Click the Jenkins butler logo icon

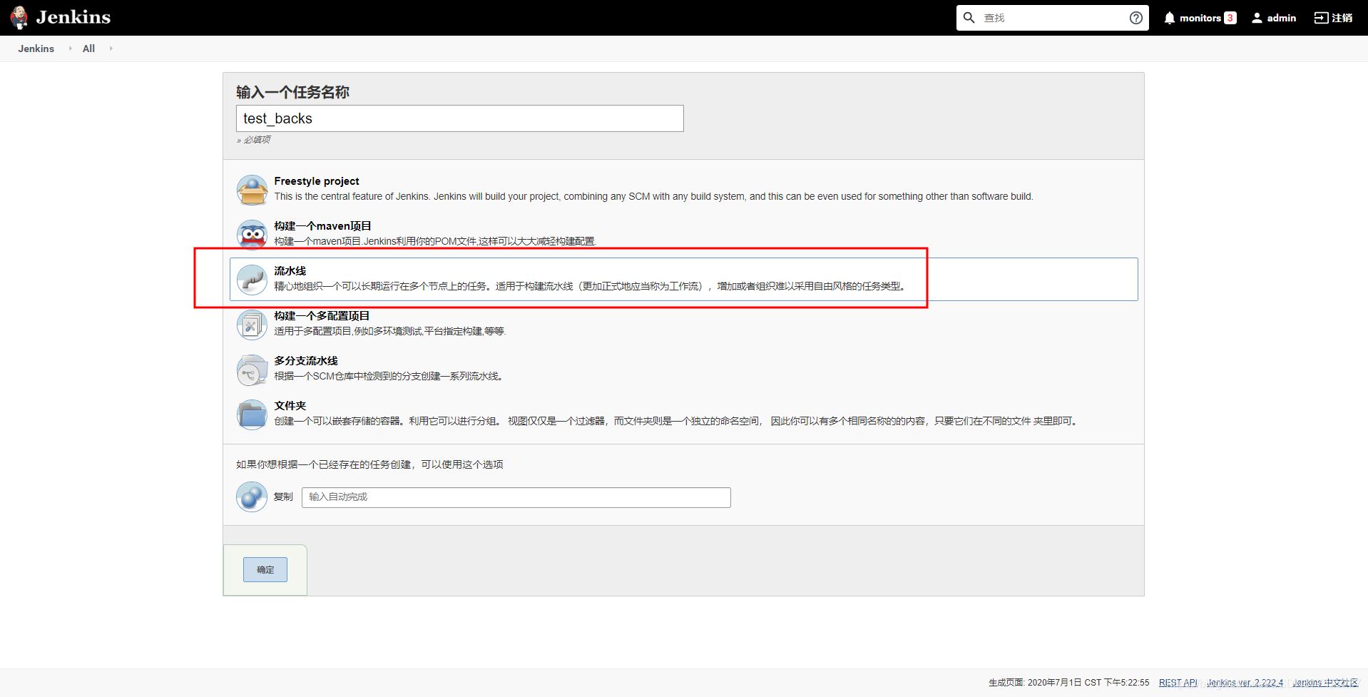19,17
